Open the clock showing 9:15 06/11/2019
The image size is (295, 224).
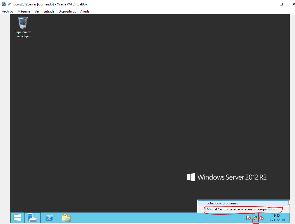[x=276, y=218]
